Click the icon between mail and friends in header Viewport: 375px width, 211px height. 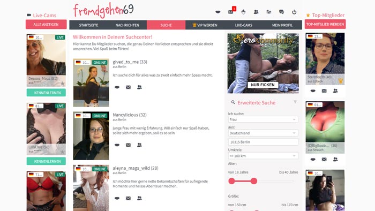tap(243, 12)
